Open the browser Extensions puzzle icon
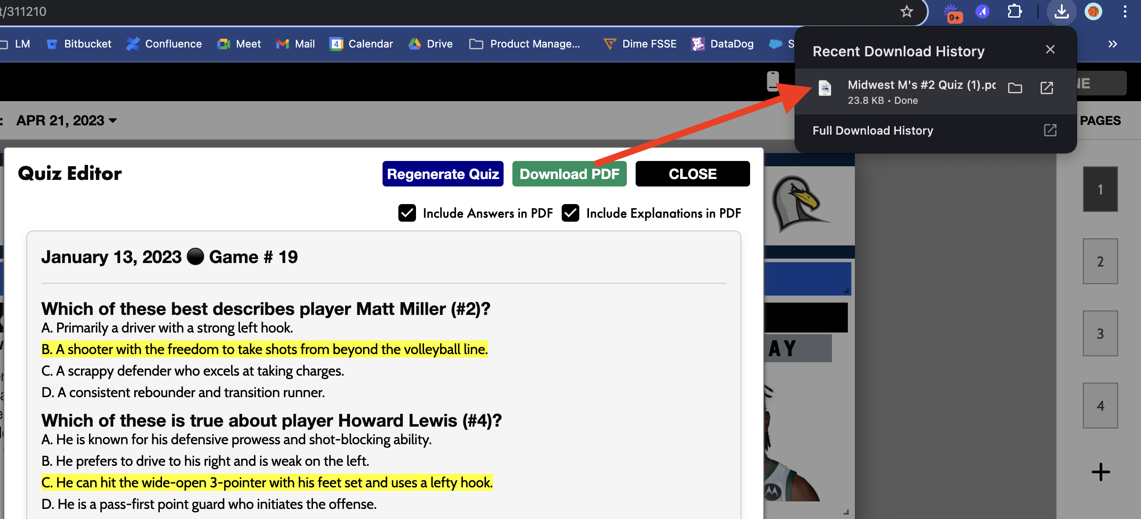1141x519 pixels. [x=1014, y=11]
